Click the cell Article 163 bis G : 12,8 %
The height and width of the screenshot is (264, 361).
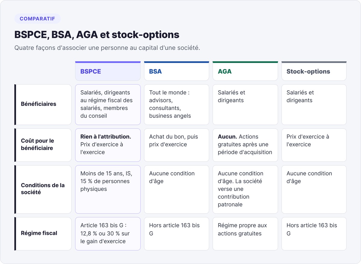[108, 234]
